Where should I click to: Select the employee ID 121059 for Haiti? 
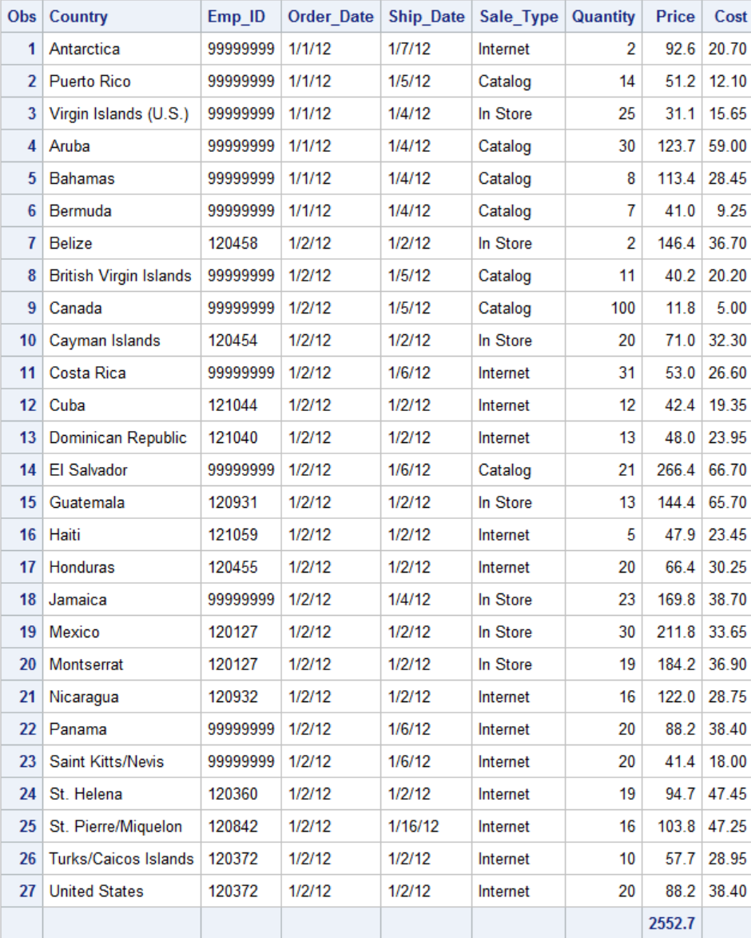tap(232, 535)
